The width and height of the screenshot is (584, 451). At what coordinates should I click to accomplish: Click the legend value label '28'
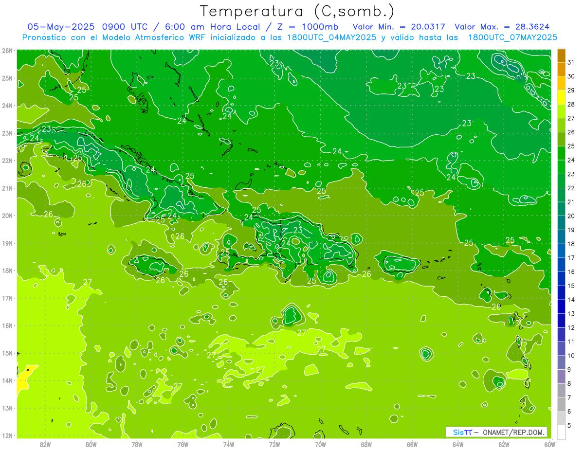click(571, 104)
